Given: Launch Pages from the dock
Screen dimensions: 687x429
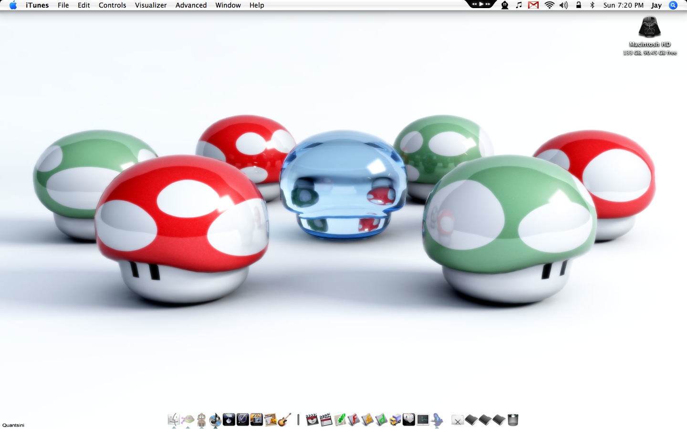Looking at the screenshot, I should point(243,419).
